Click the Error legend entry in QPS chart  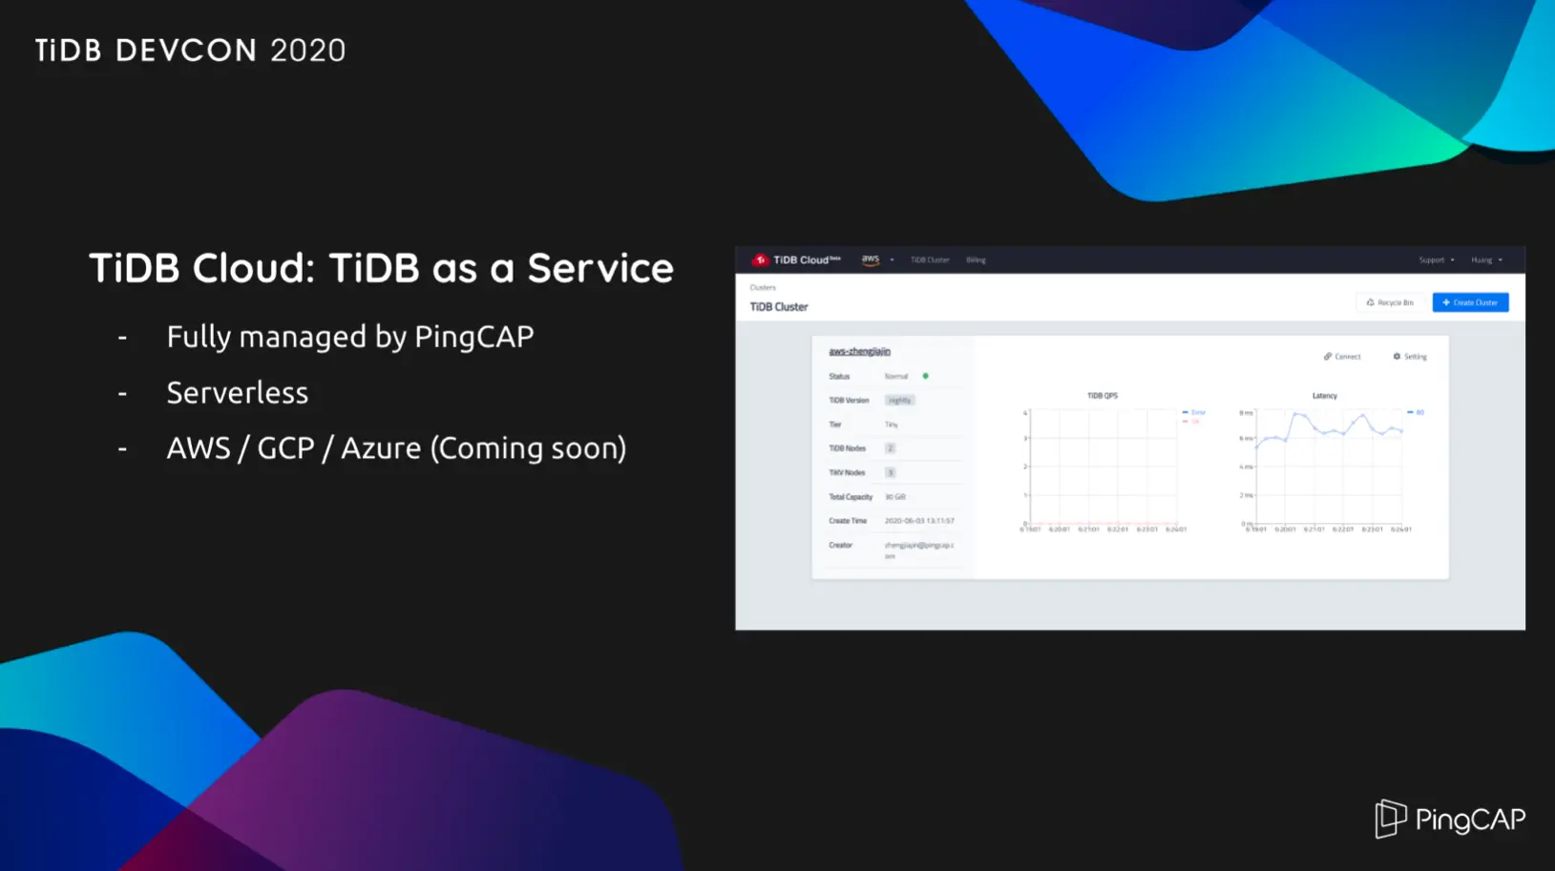(1194, 412)
